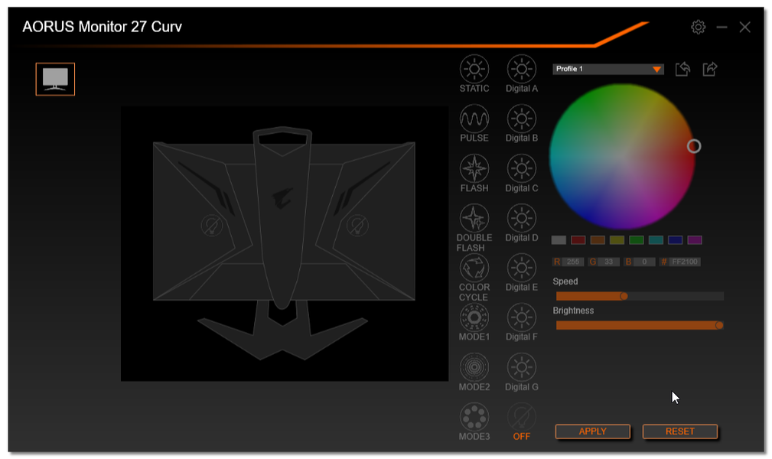Minimize the AORUS Monitor window
Screen dimensions: 772x459
tap(722, 27)
